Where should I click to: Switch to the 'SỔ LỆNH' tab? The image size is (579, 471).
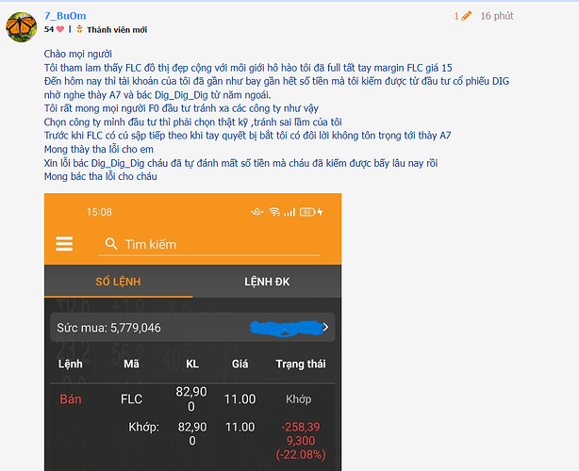click(118, 282)
